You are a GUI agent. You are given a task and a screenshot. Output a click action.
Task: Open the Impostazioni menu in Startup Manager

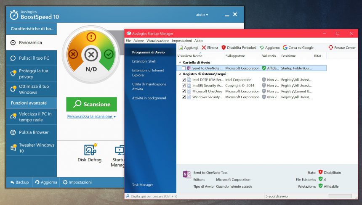182,41
